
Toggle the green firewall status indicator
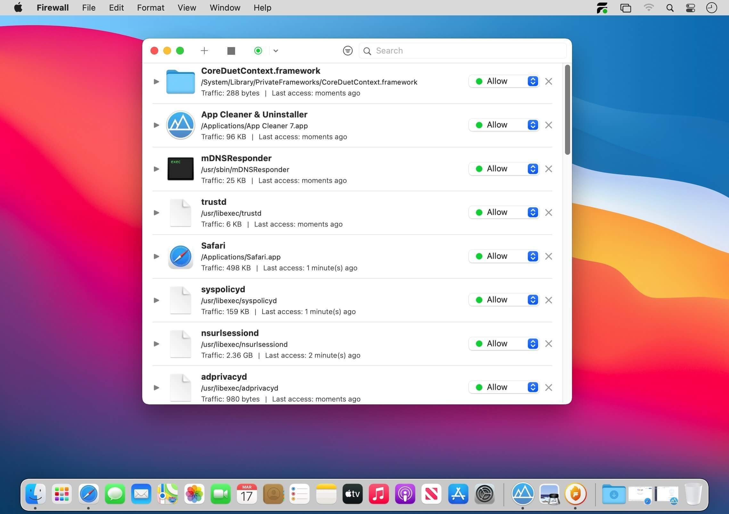[x=258, y=51]
